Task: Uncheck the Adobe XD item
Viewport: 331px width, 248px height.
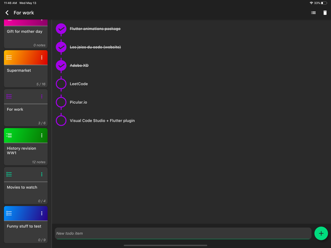Action: (x=61, y=65)
